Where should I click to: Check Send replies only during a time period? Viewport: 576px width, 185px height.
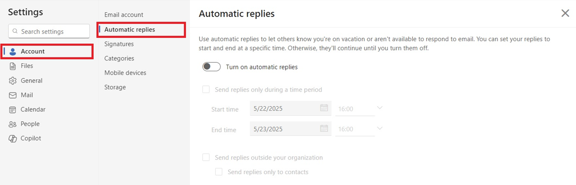206,89
